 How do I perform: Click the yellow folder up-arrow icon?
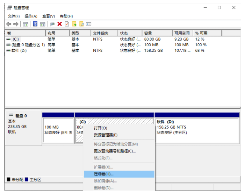tap(74, 24)
